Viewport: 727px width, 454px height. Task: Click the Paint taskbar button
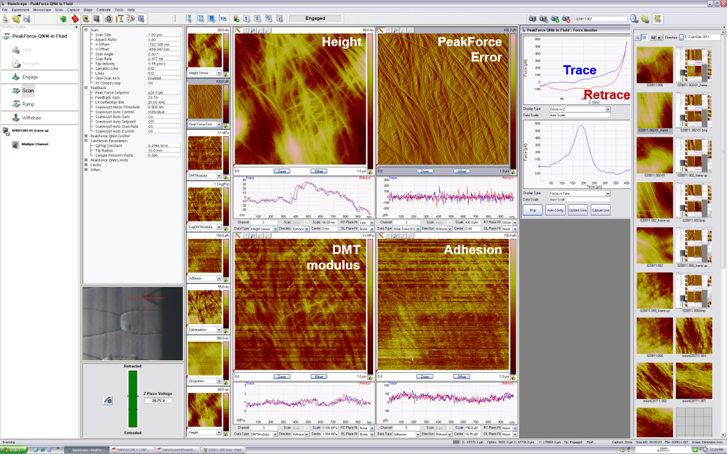point(222,449)
